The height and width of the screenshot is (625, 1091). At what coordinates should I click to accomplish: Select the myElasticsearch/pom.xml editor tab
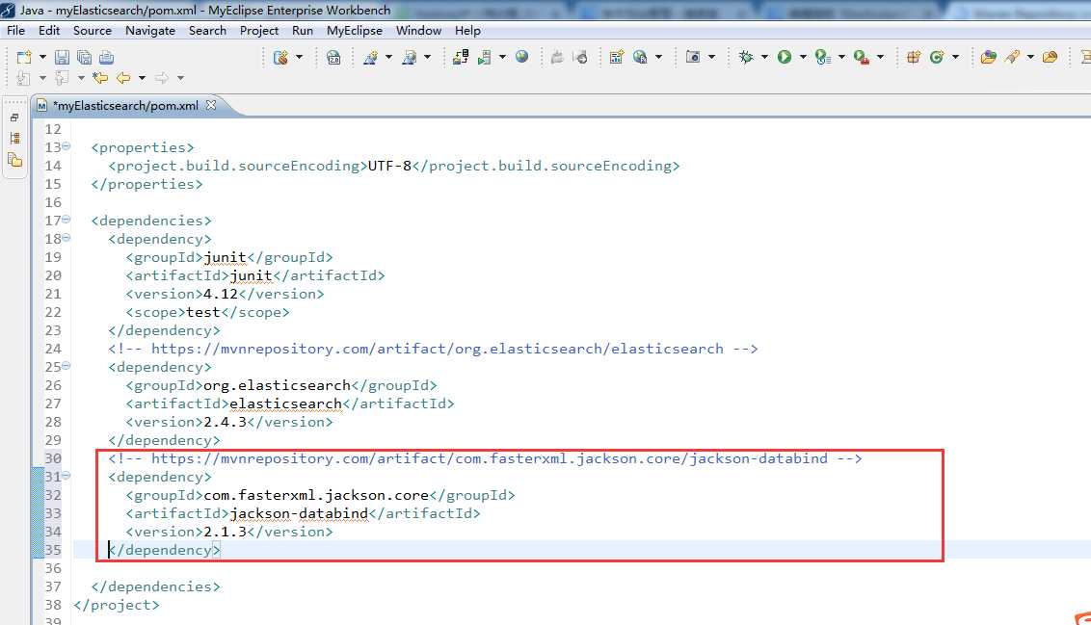coord(126,106)
